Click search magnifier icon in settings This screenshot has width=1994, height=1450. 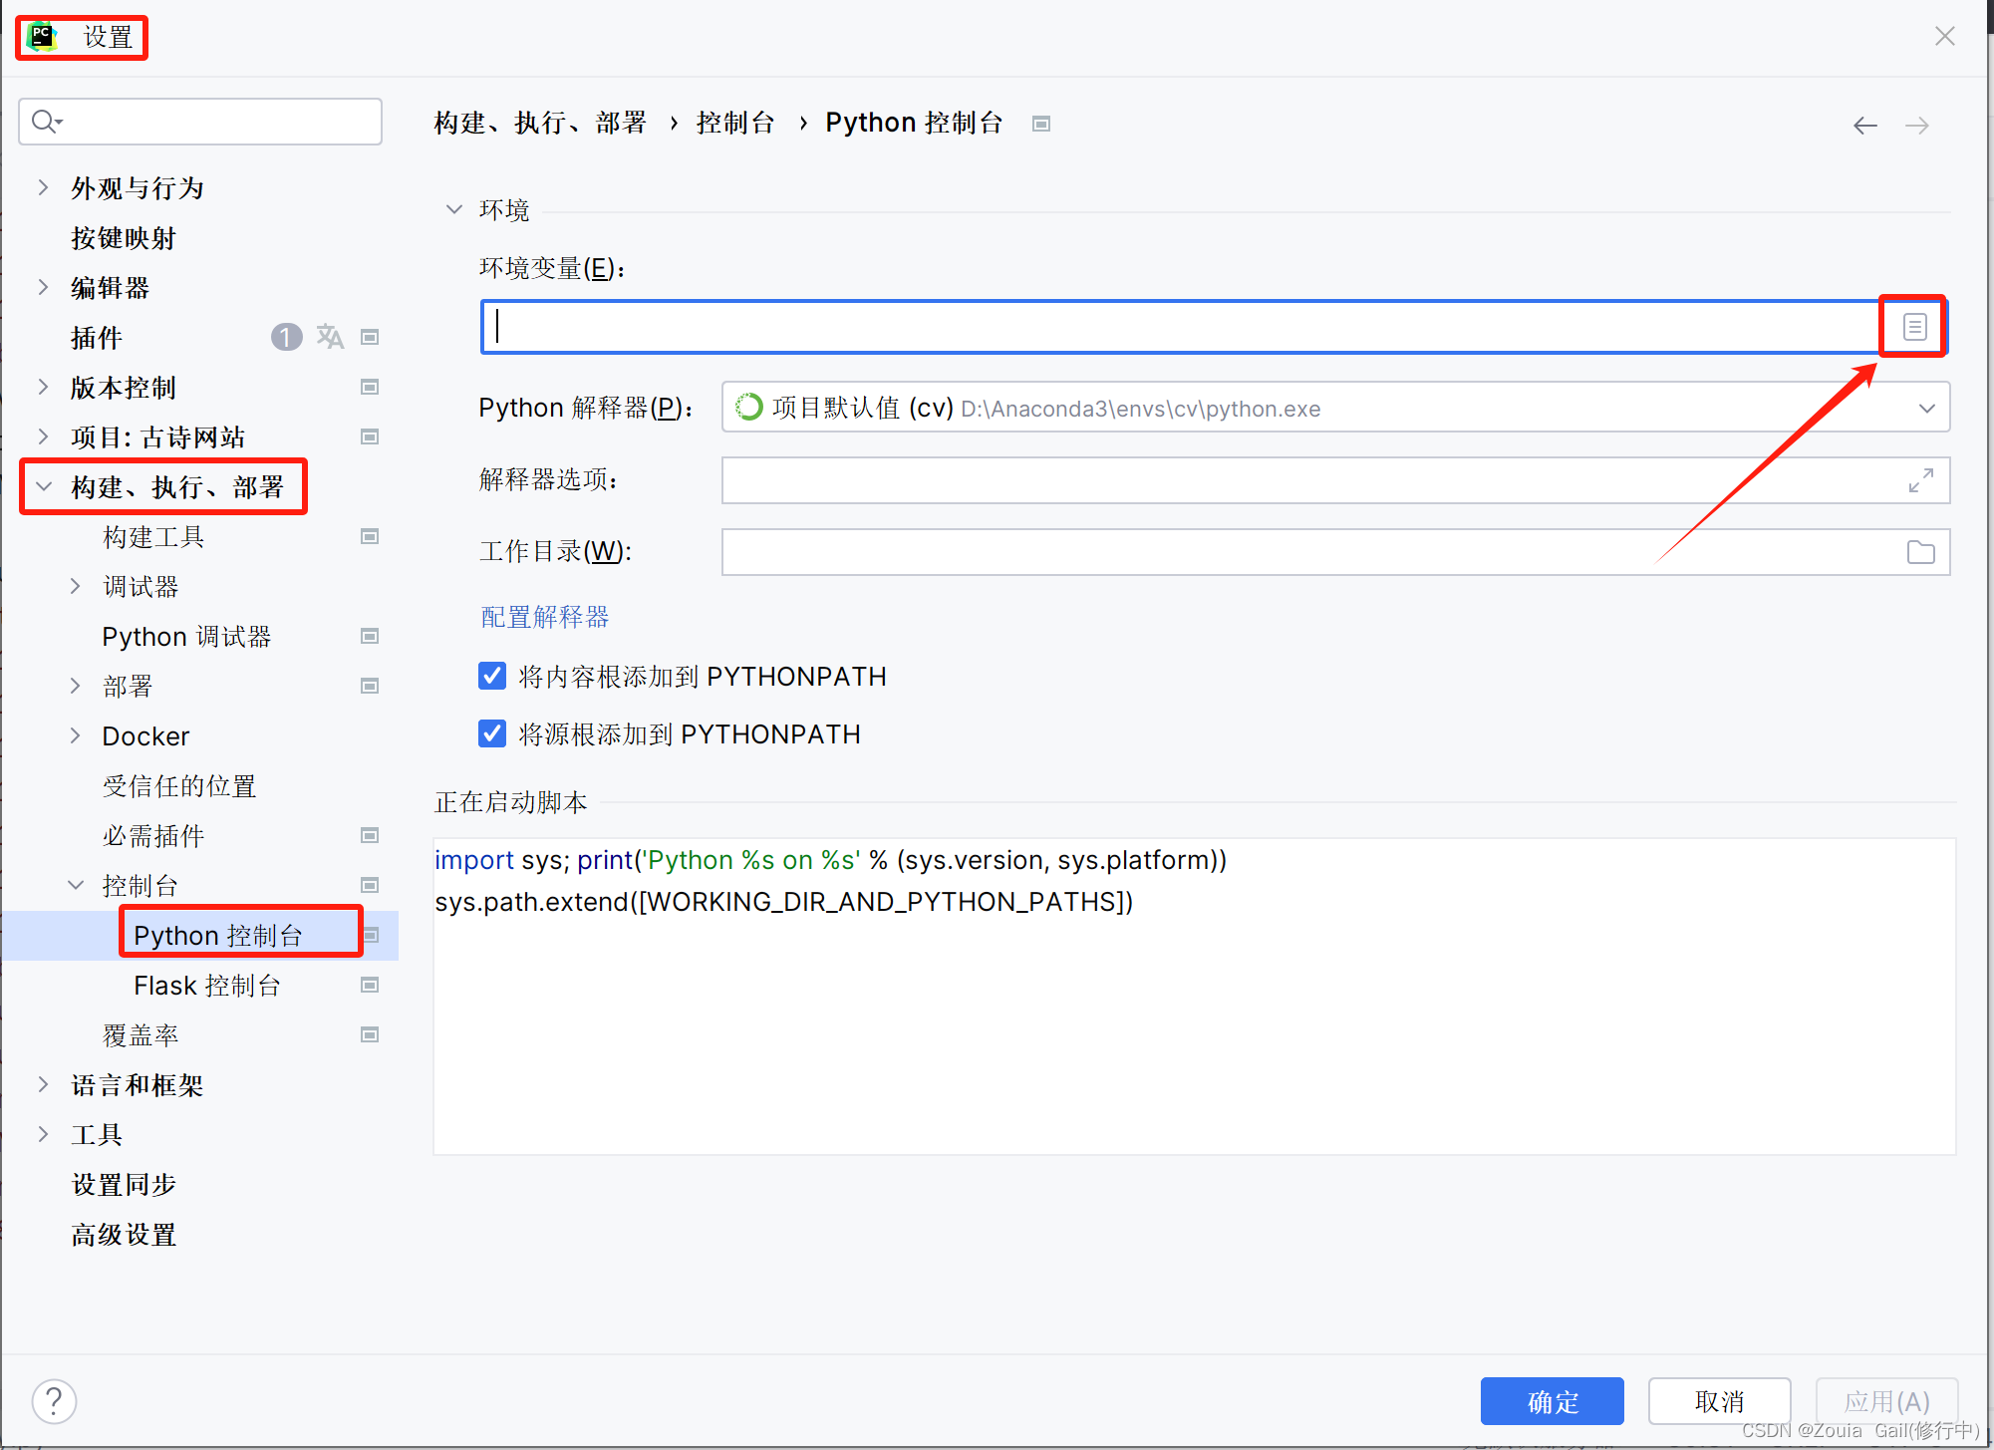(45, 122)
